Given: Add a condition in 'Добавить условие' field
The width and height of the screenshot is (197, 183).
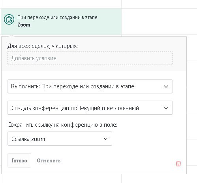Looking at the screenshot, I should coord(90,58).
